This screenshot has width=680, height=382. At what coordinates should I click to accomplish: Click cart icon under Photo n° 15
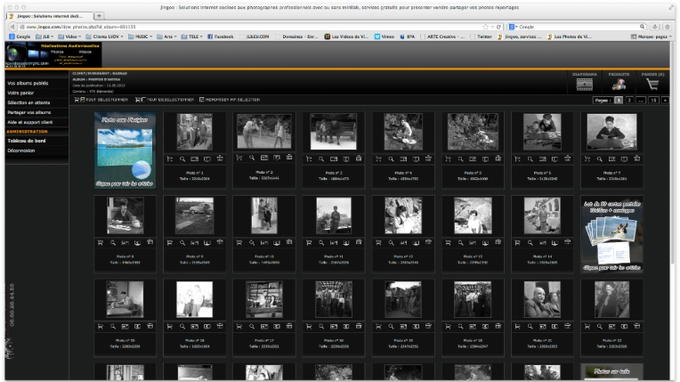tap(101, 327)
